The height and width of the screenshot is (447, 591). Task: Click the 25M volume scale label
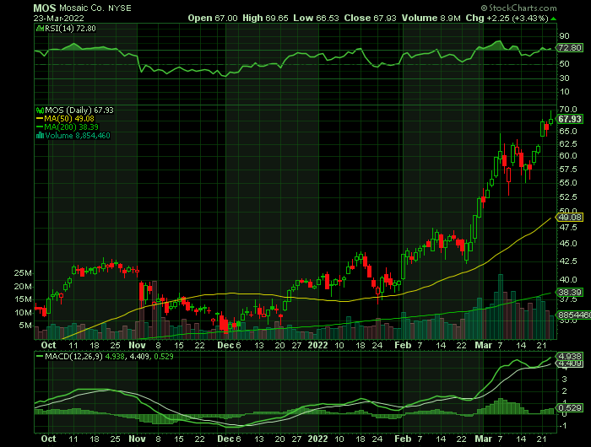(23, 273)
